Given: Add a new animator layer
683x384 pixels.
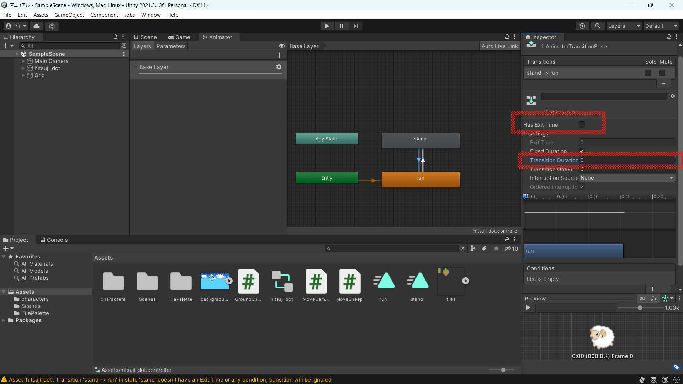Looking at the screenshot, I should (279, 55).
